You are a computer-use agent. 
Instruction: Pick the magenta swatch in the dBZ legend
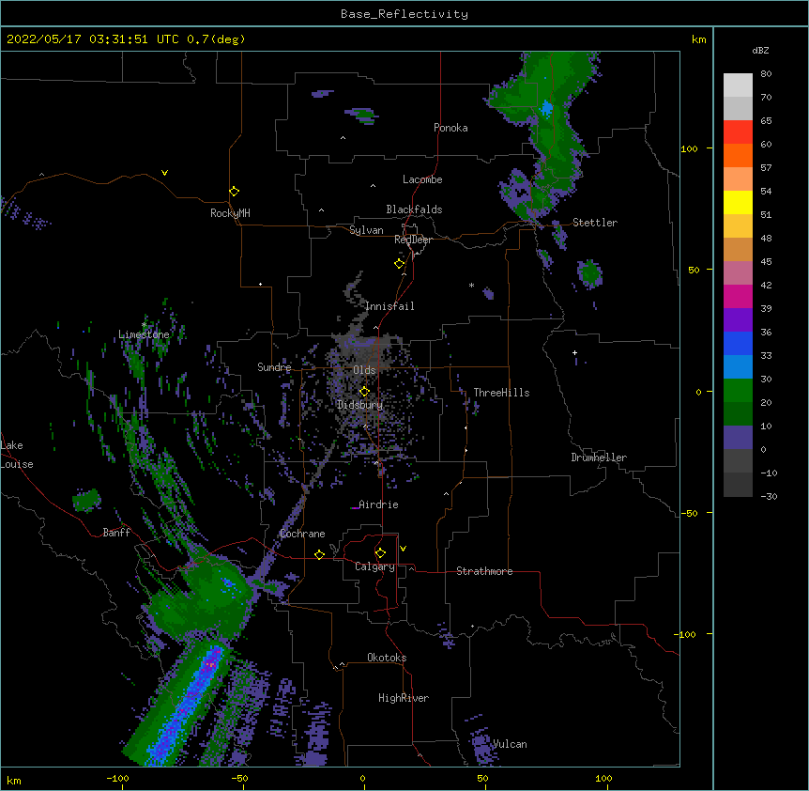click(x=738, y=297)
